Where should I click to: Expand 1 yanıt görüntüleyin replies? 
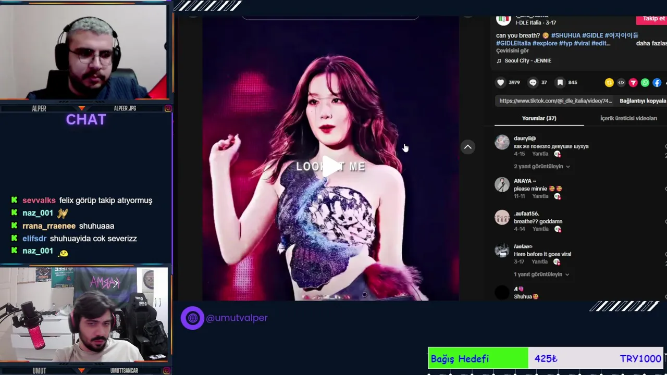(x=541, y=274)
